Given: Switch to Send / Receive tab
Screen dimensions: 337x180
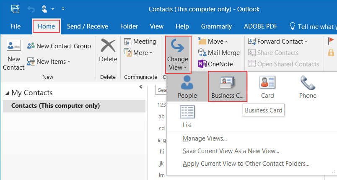Looking at the screenshot, I should coord(88,26).
